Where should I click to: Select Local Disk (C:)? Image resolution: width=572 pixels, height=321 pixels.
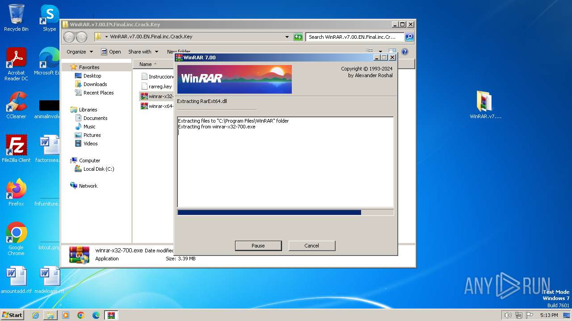tap(98, 169)
